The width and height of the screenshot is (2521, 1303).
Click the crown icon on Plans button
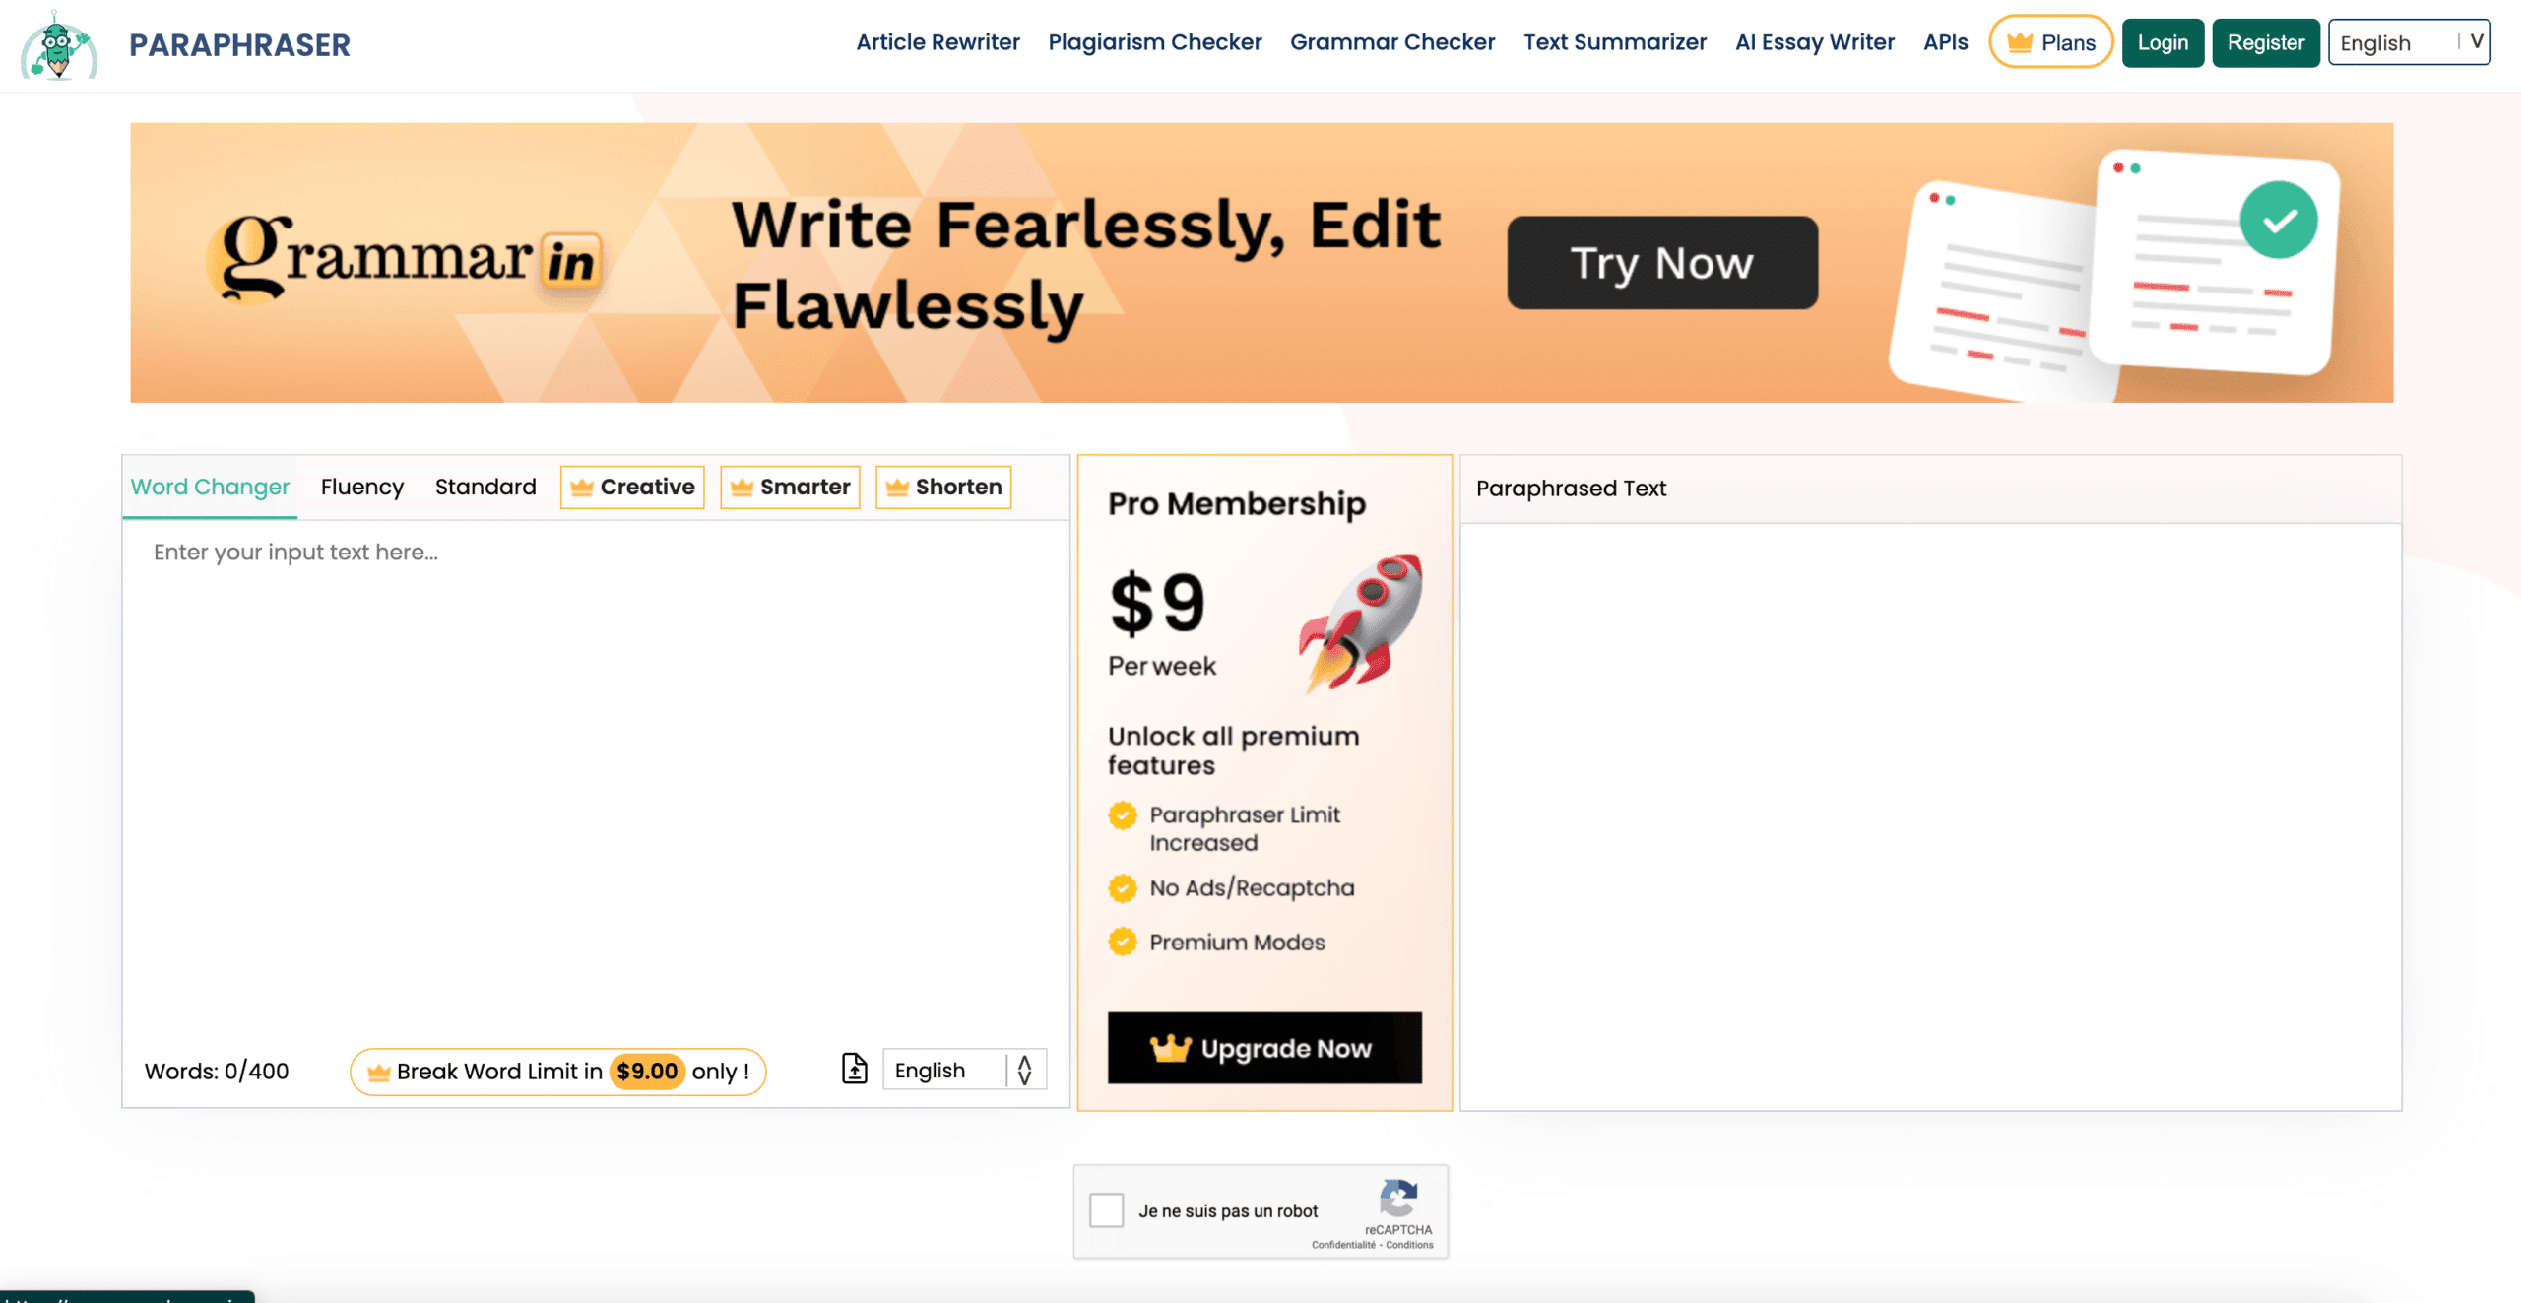click(x=2021, y=42)
